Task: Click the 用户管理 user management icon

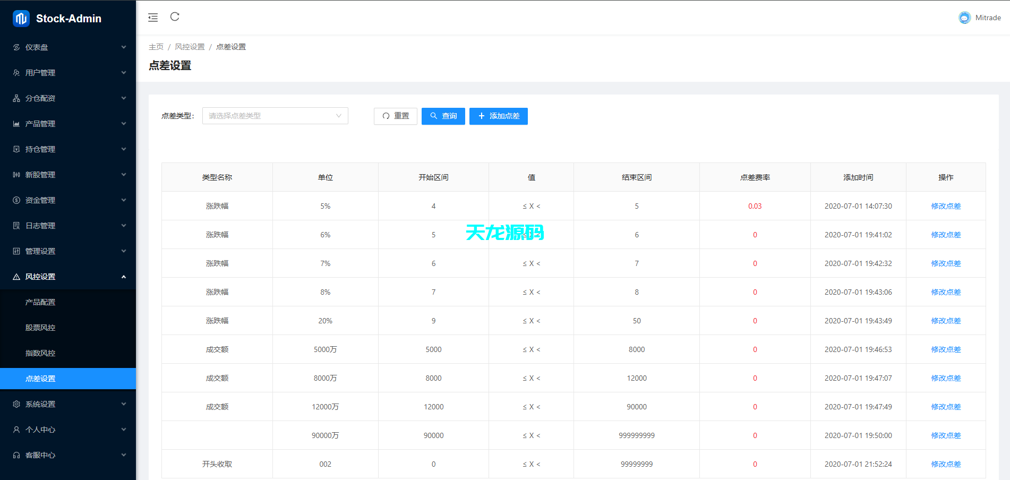Action: pyautogui.click(x=16, y=72)
